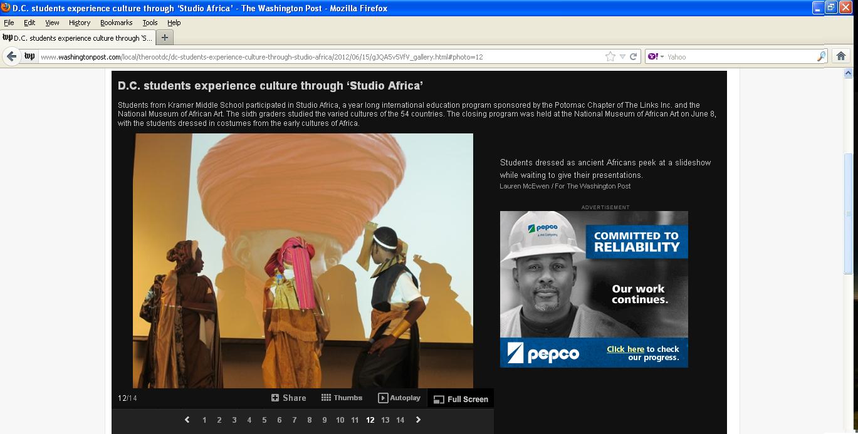Image resolution: width=858 pixels, height=434 pixels.
Task: Advance to next photo with right arrow
Action: point(418,420)
